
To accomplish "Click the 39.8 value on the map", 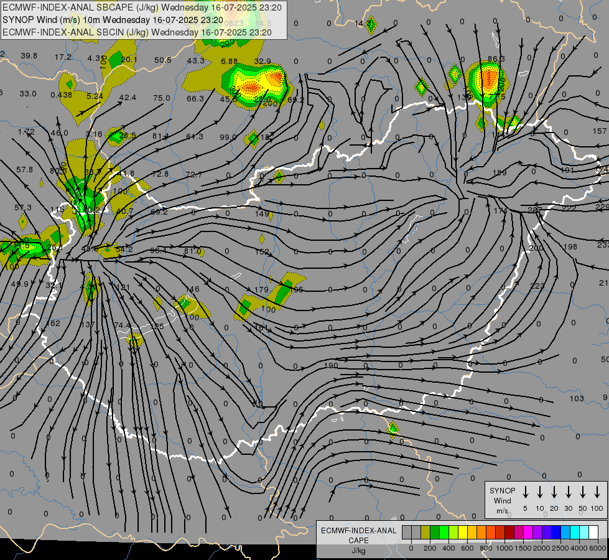I will [29, 56].
